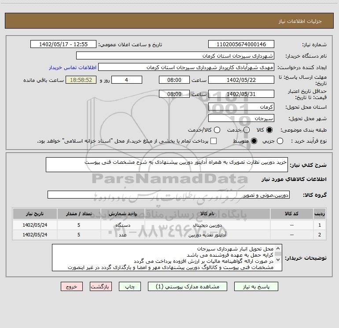Click the تاریخ نیاز column header
Viewport: 339px width, 328px height.
coord(35,214)
